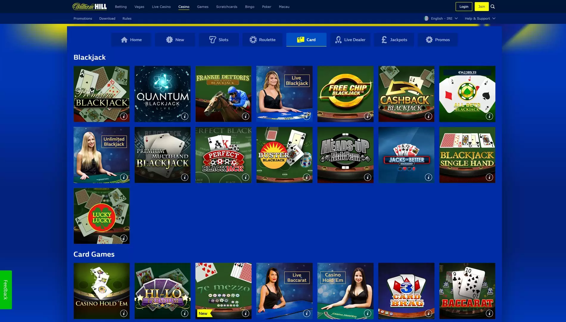Go to Live Casino in top menu
The width and height of the screenshot is (566, 322).
(161, 7)
